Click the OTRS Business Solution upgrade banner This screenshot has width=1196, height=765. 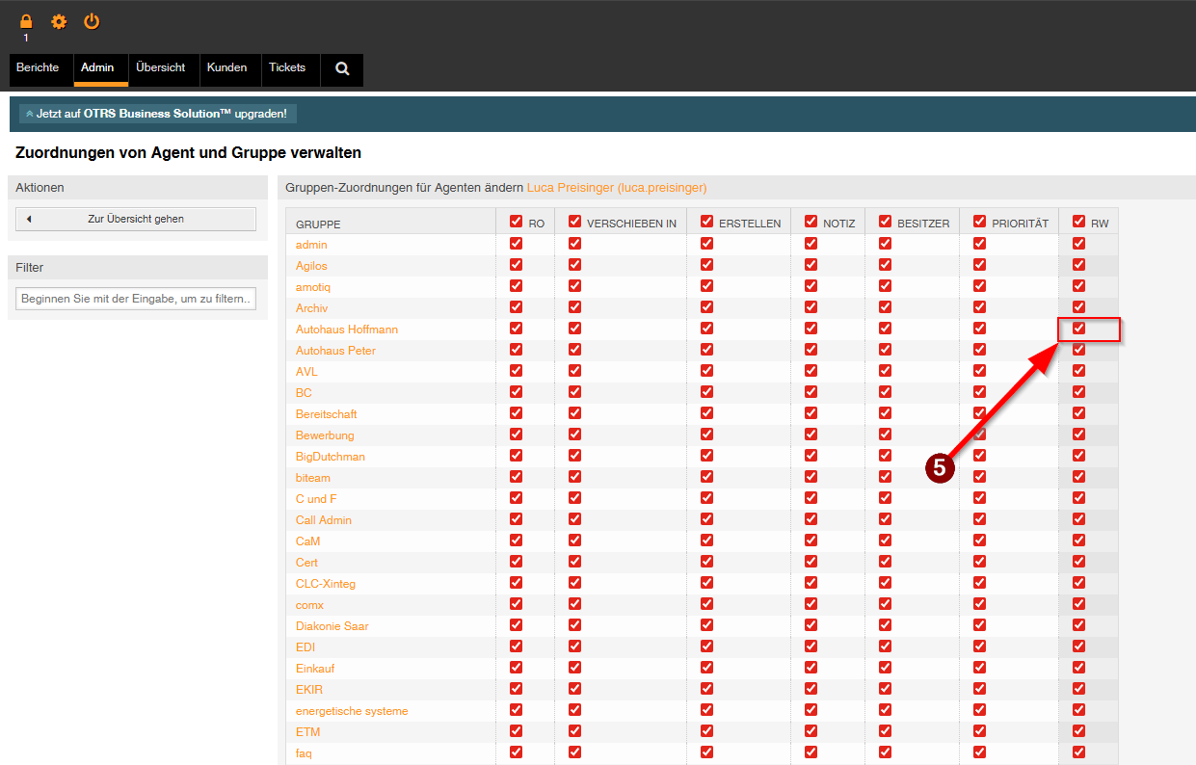158,114
